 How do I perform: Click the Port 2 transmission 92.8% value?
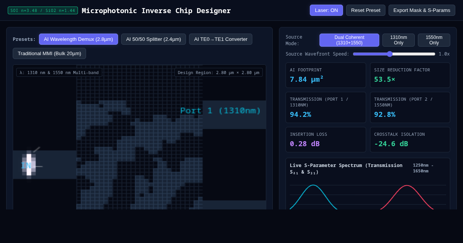tap(385, 114)
